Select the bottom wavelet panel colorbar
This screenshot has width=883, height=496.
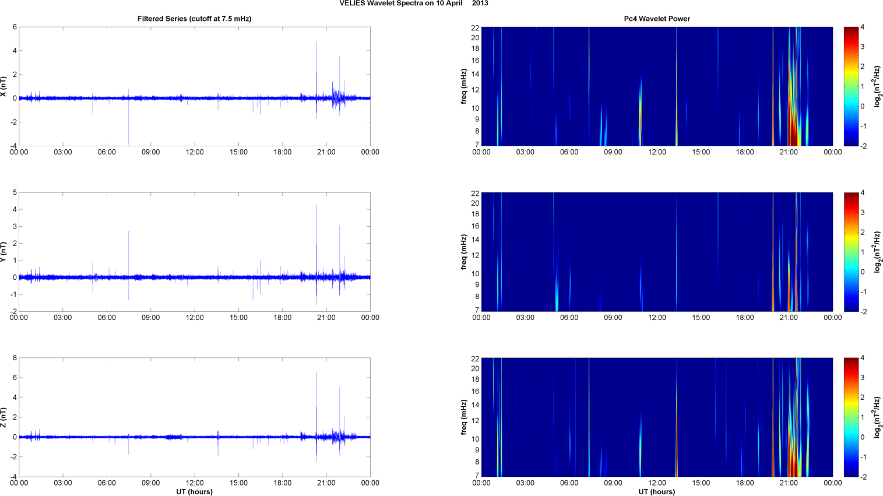(851, 417)
